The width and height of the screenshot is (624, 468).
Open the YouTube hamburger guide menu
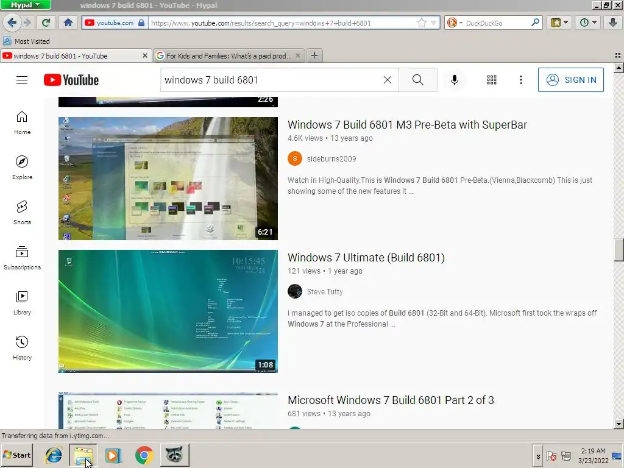[22, 80]
